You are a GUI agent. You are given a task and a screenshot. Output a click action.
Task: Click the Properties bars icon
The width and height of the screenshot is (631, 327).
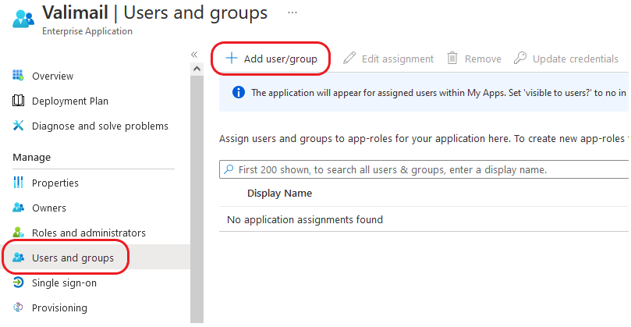18,183
